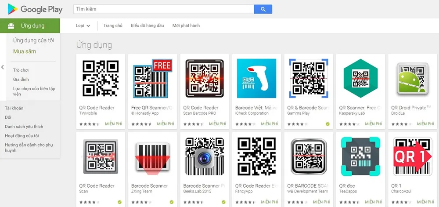Open the Tài khoản link

click(x=14, y=108)
